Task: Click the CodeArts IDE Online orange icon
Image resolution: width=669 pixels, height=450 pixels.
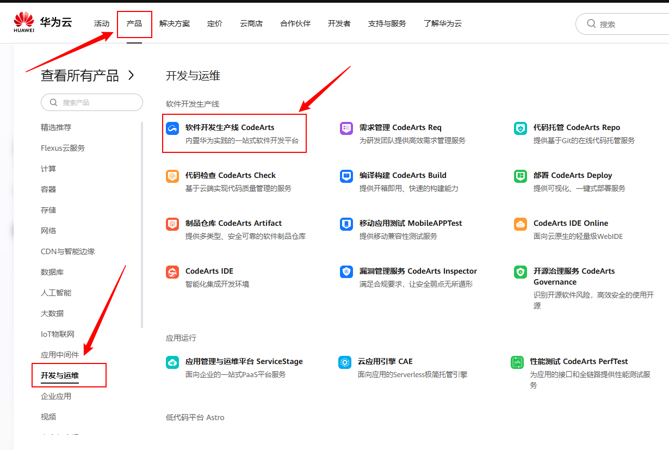Action: click(521, 224)
